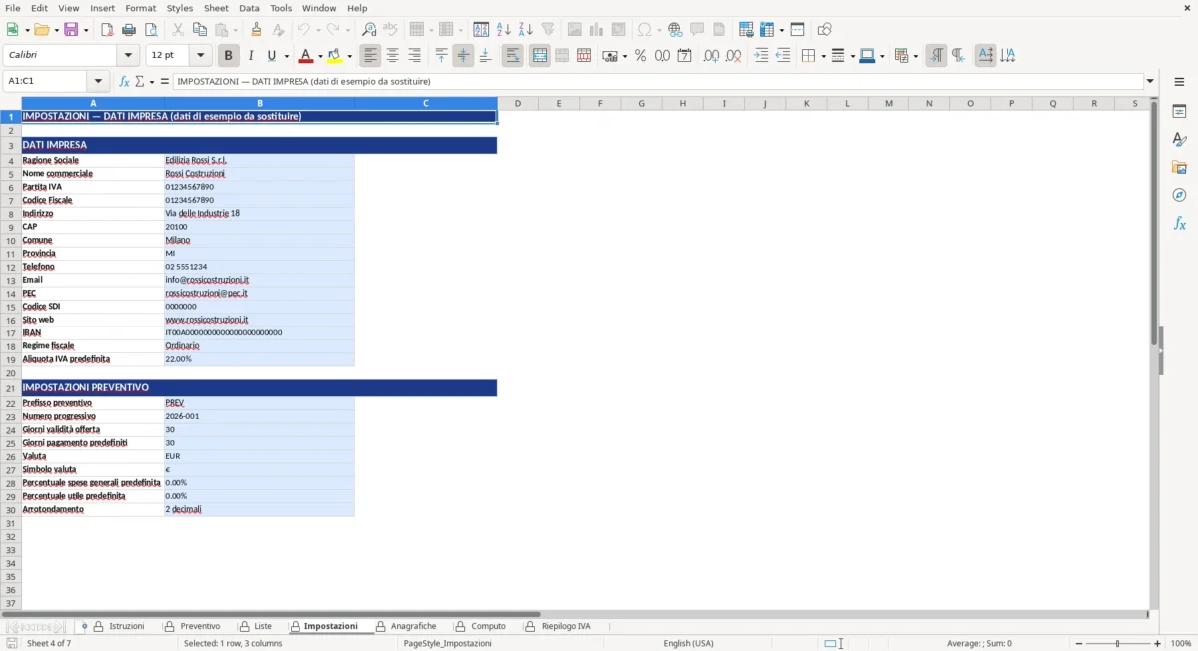Open sidebar Navigator compass icon
1198x651 pixels.
1179,195
